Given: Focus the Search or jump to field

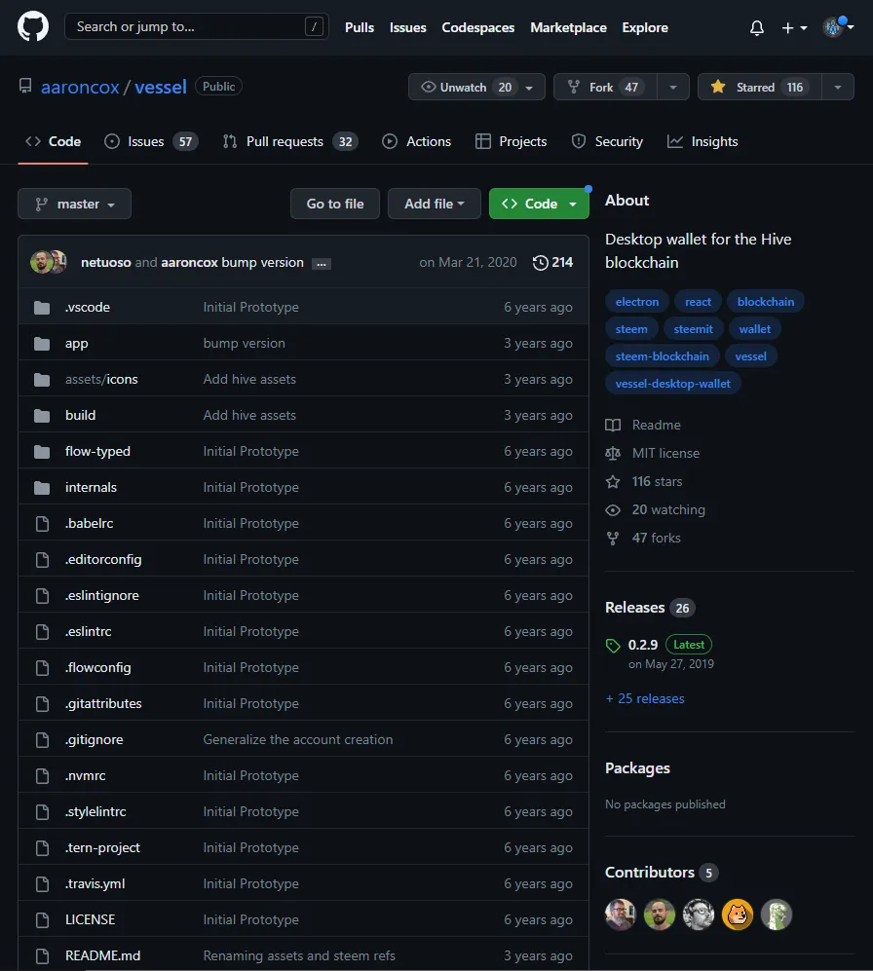Looking at the screenshot, I should pos(197,26).
